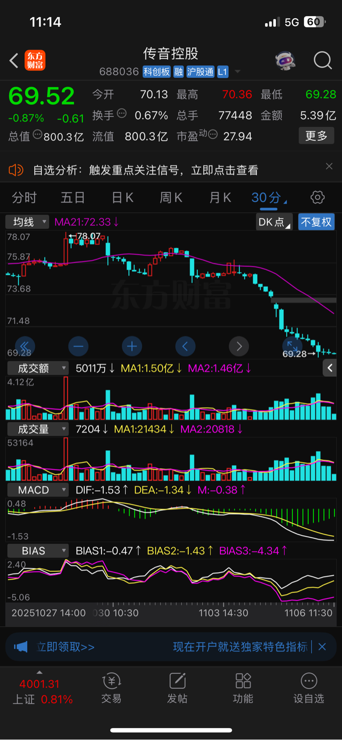The height and width of the screenshot is (740, 342).
Task: Tap the info circle beside 总值
Action: 37,134
